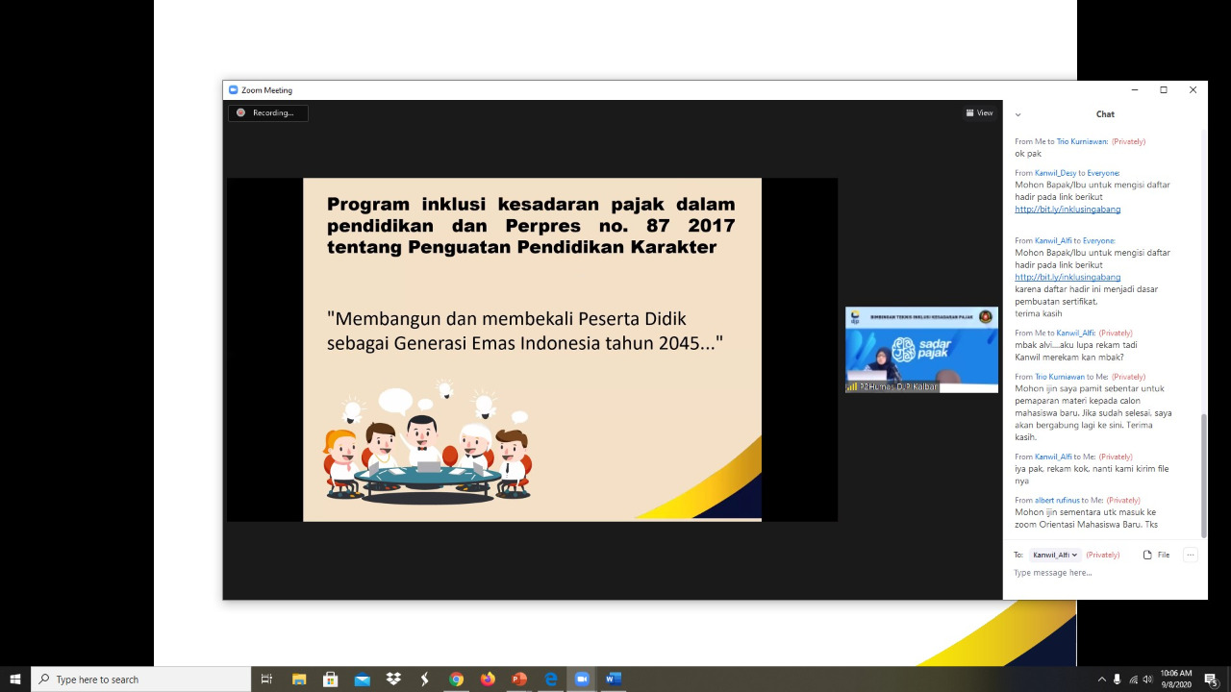
Task: Click the albert rufinus sender name
Action: click(x=1057, y=500)
